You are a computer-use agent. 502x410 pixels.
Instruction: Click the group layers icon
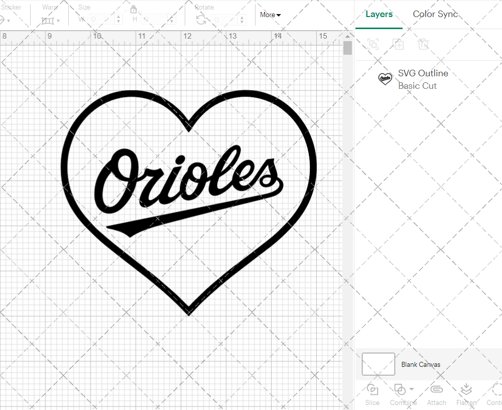pos(373,44)
